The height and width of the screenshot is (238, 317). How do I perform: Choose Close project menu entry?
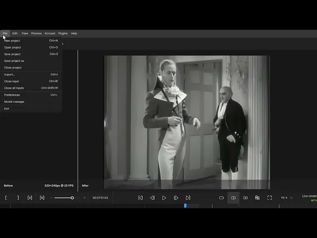point(31,67)
